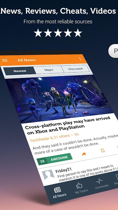
Task: Tap the 38 awesome count
Action: (x=42, y=161)
